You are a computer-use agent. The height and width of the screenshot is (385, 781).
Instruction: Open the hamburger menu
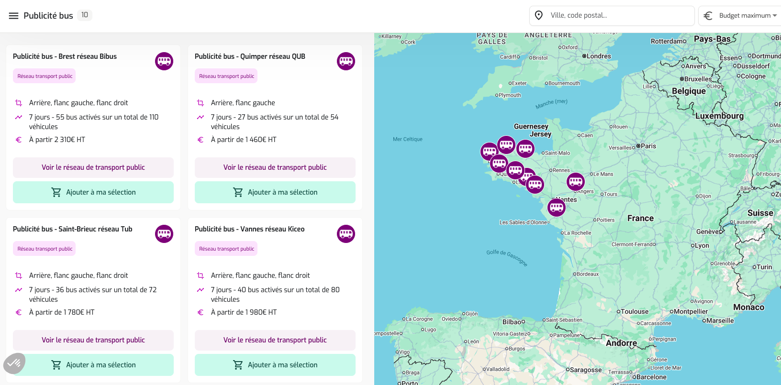click(13, 16)
